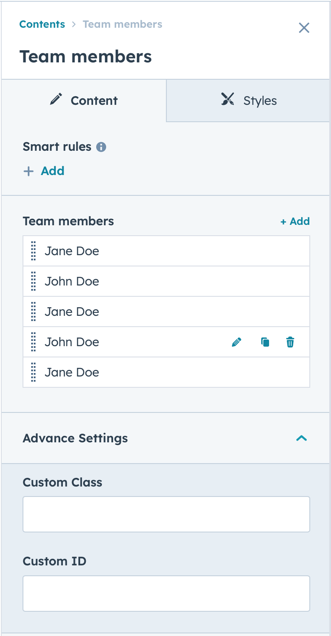Click drag handle of third row Jane Doe
Screen dimensions: 331x636
[x=34, y=312]
